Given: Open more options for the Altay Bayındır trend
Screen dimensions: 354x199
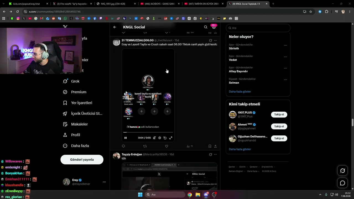Looking at the screenshot, I should pos(285,68).
